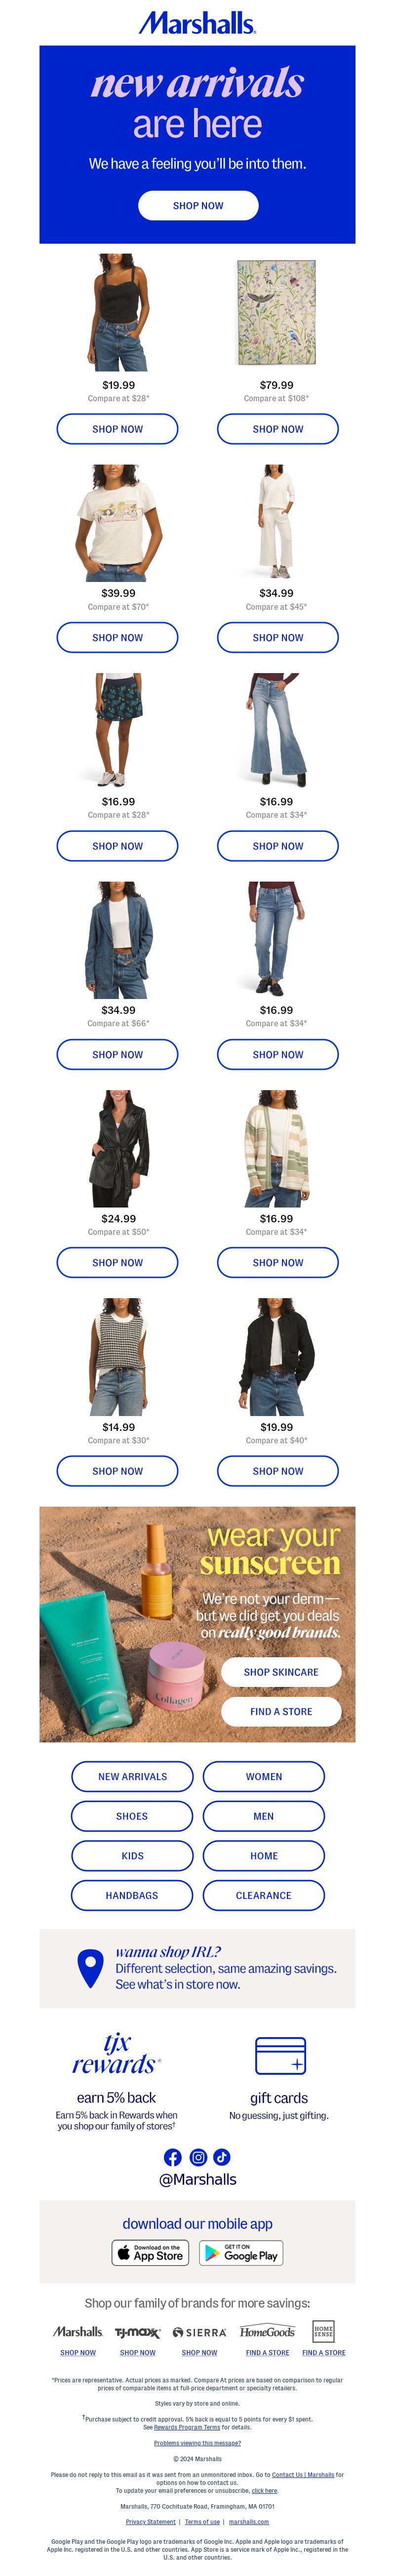Click the black leather jacket product image
Image resolution: width=395 pixels, height=2576 pixels.
coord(118,1148)
